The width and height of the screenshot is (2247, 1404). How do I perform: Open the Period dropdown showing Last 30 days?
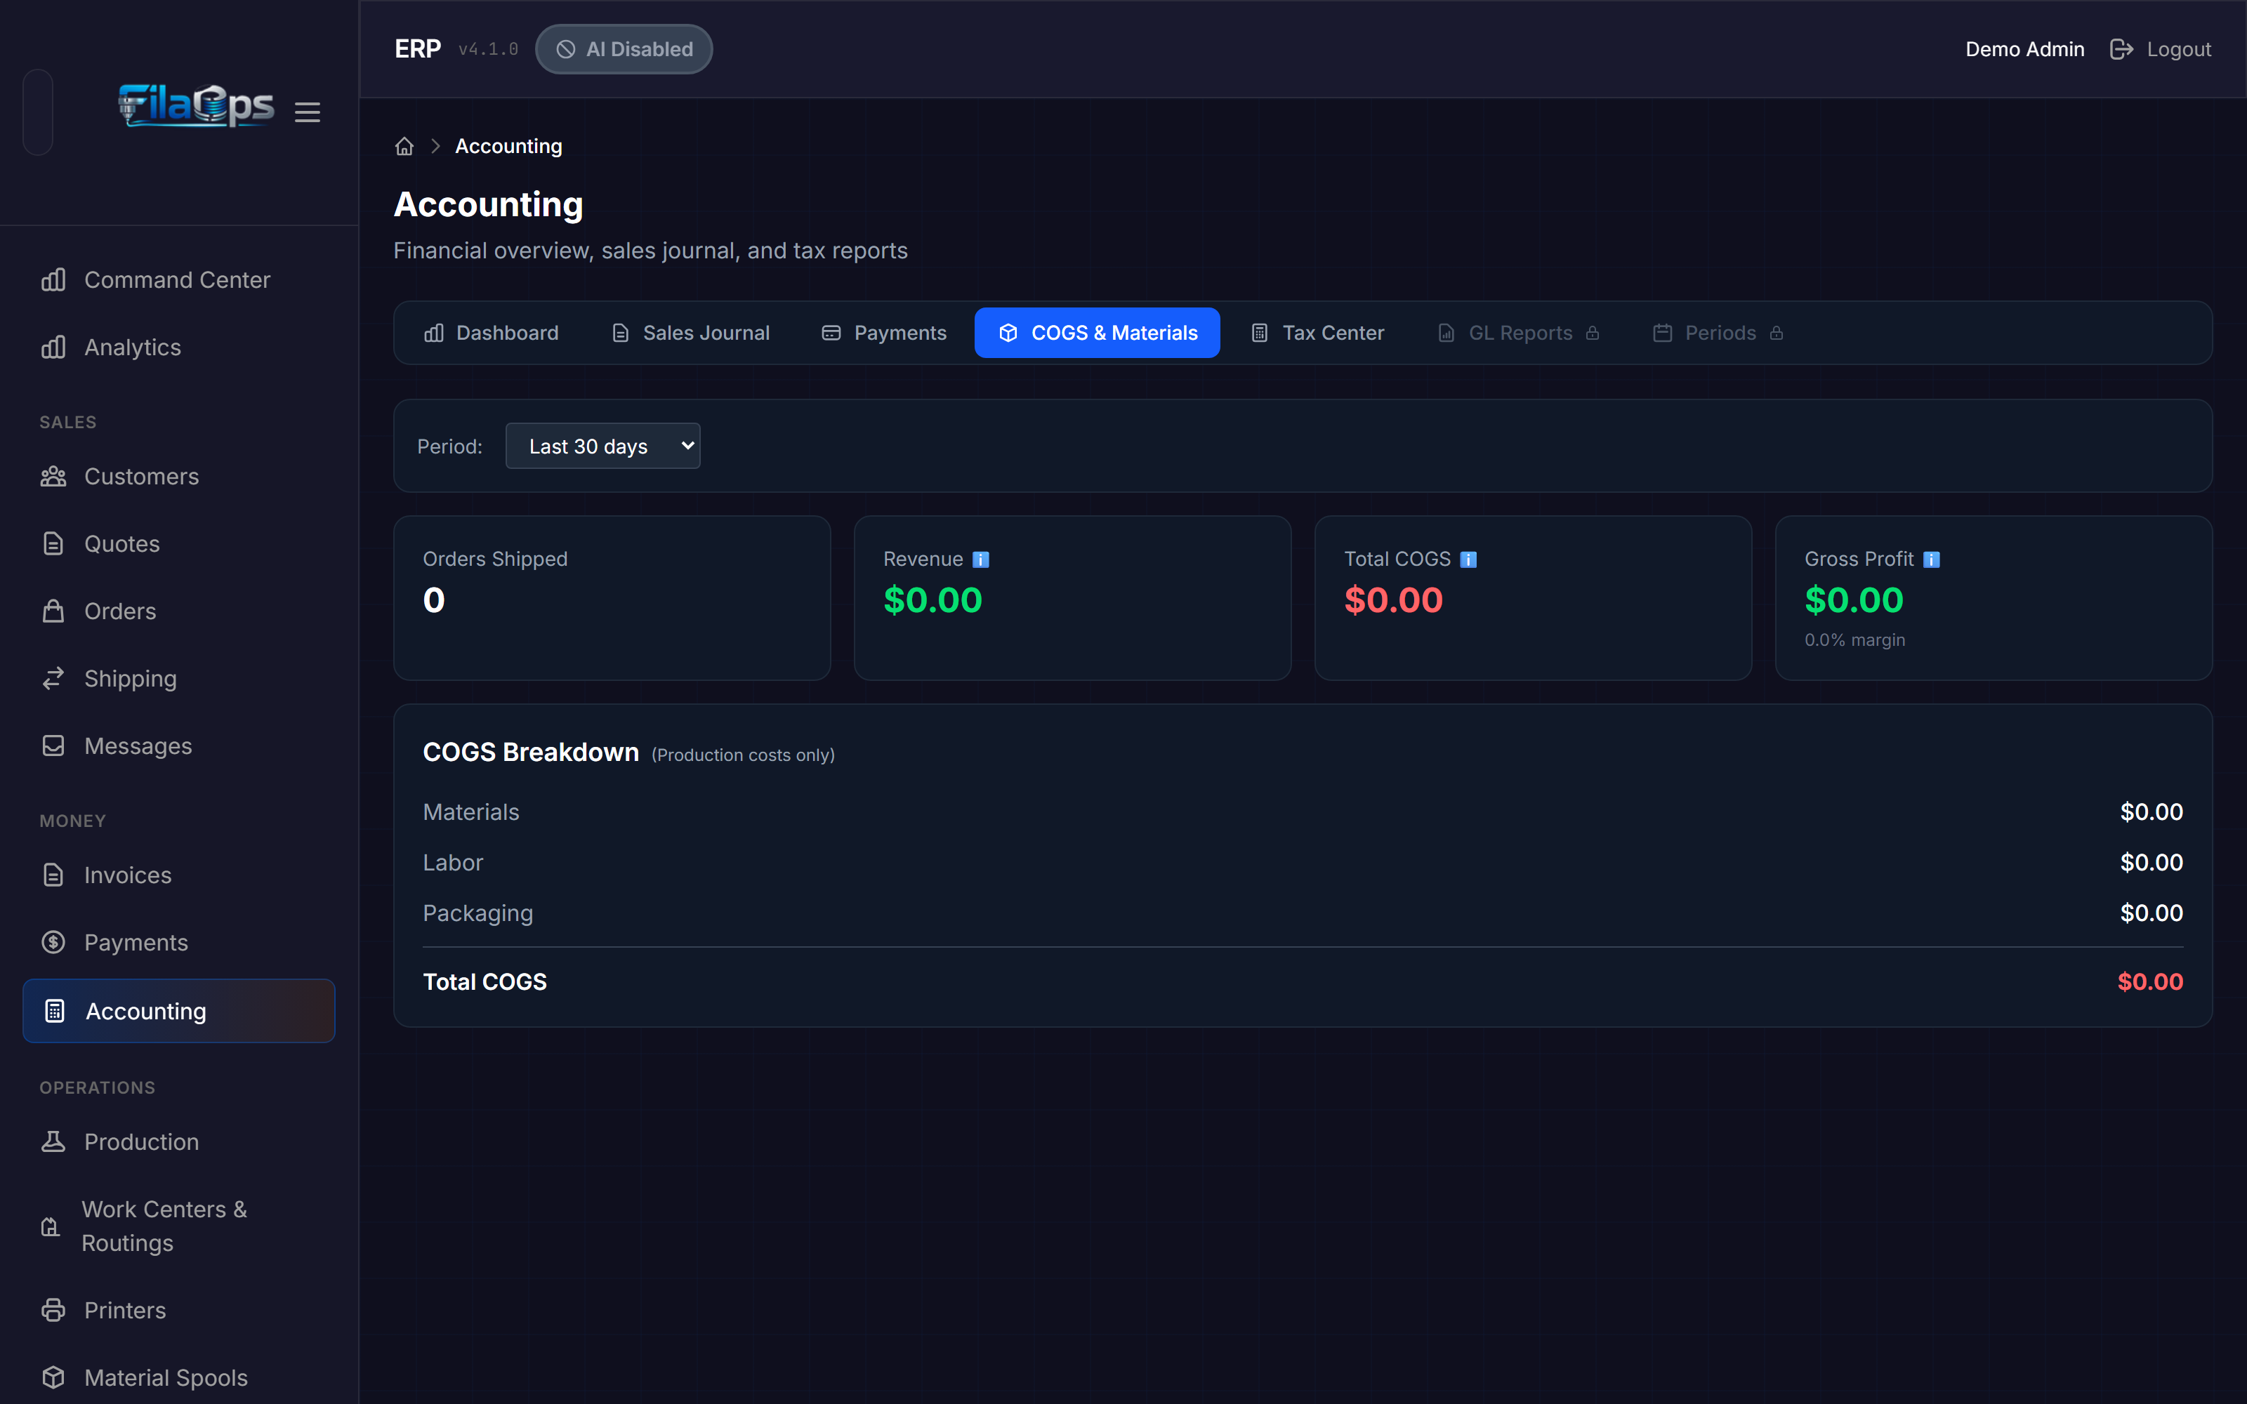(602, 446)
